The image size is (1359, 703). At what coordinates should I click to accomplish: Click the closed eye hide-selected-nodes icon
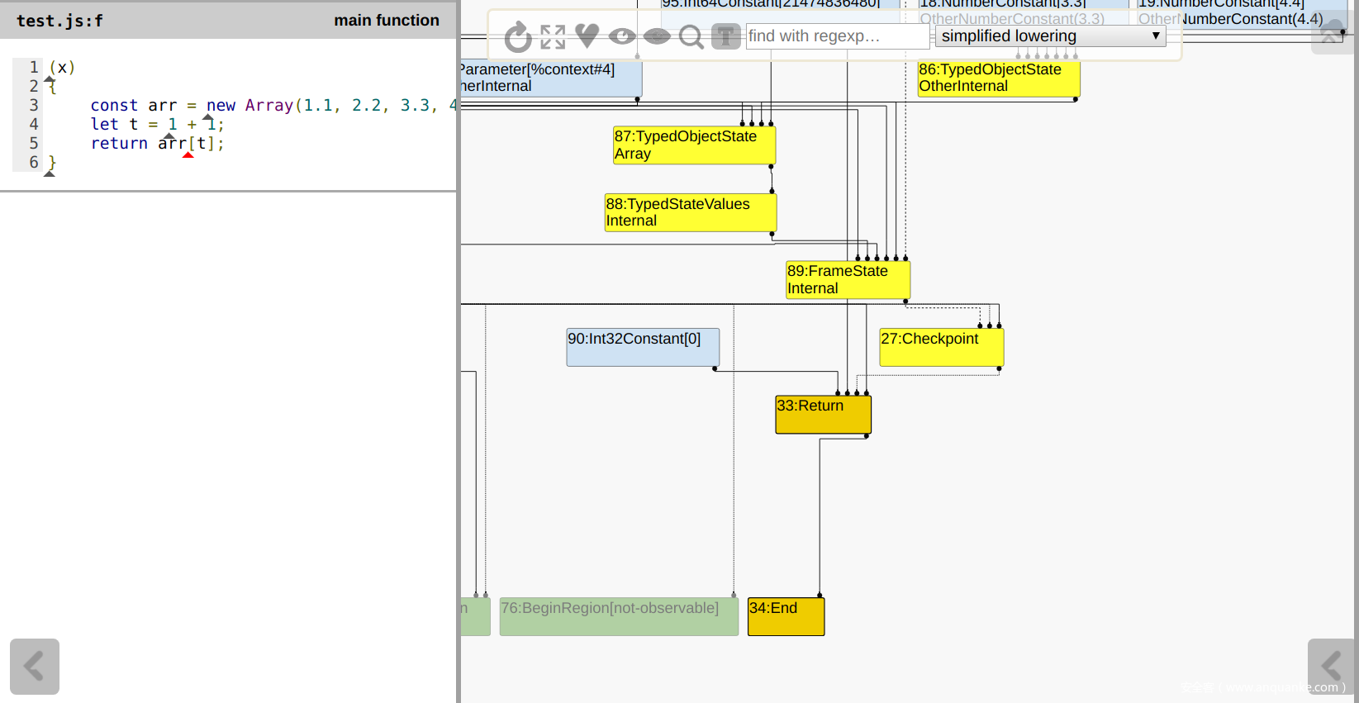point(657,36)
